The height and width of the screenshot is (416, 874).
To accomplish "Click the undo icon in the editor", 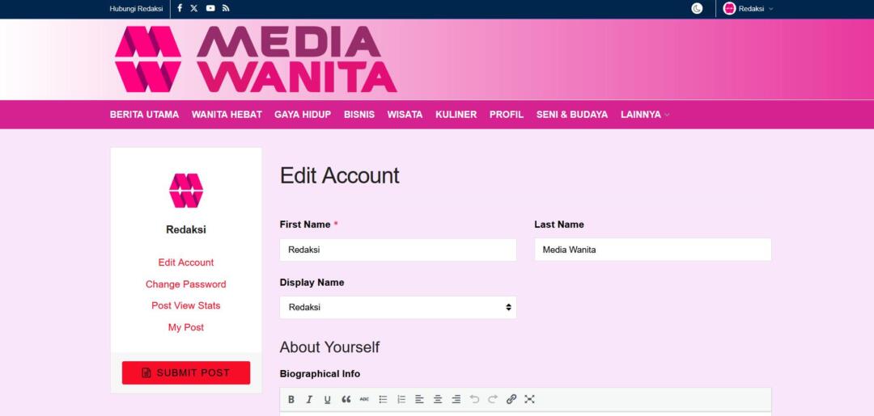I will tap(474, 399).
